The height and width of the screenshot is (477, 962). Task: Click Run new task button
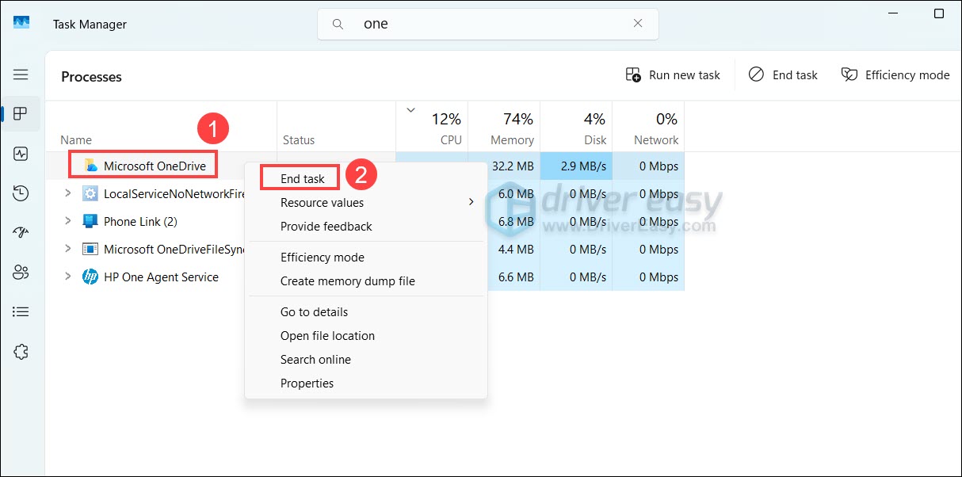pos(673,75)
